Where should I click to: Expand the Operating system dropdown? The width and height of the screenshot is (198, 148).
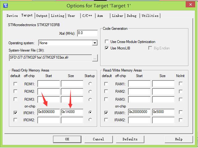pyautogui.click(x=95, y=43)
